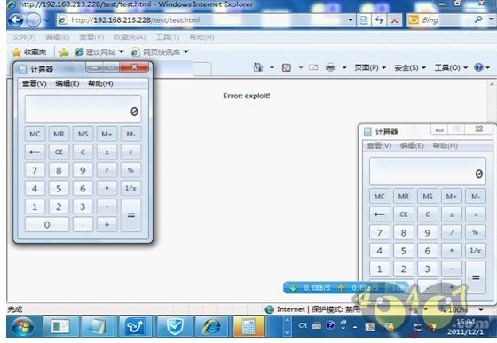Open the 工具(O) command bar dropdown

coord(451,67)
